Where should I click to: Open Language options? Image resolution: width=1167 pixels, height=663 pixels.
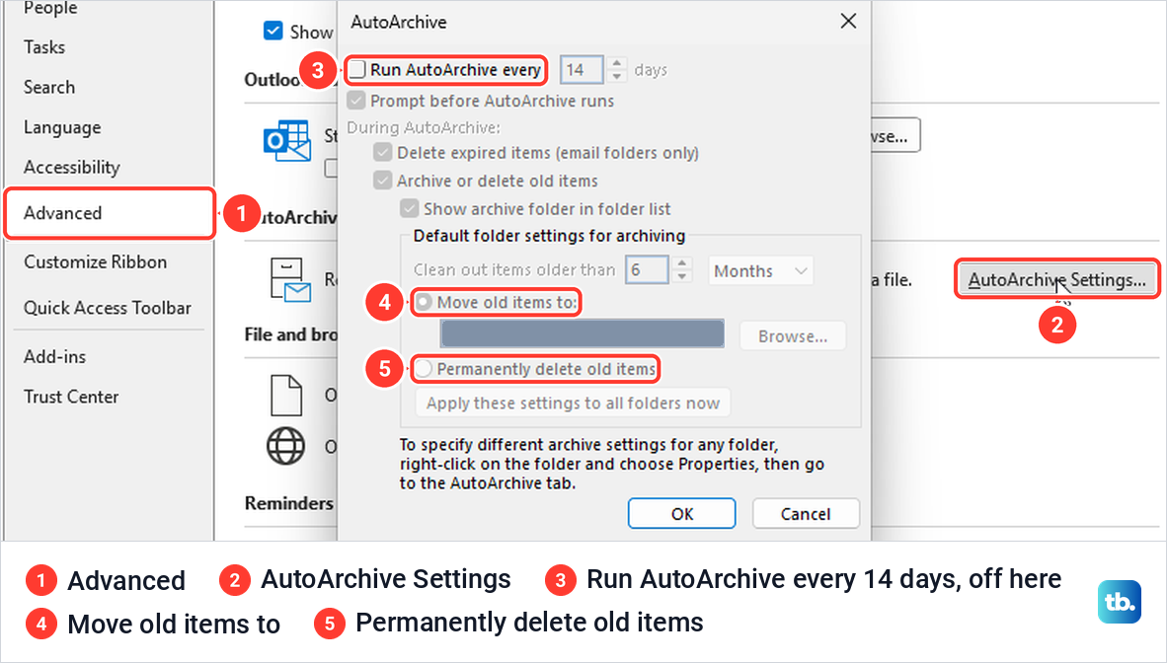point(62,127)
